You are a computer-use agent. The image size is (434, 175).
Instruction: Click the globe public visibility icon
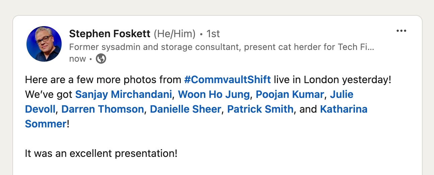(x=101, y=59)
